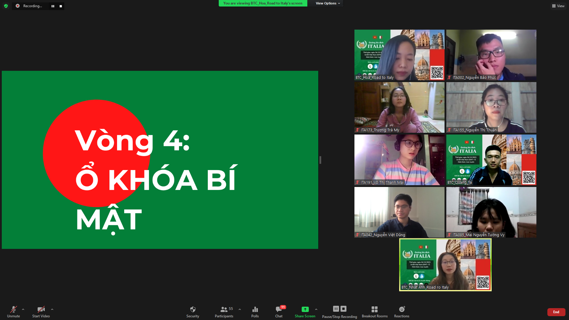Image resolution: width=569 pixels, height=320 pixels.
Task: Expand Share Screen options caret
Action: coord(316,309)
